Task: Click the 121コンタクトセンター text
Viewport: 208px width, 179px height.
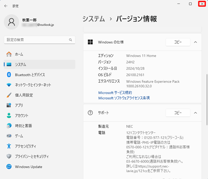Action: pyautogui.click(x=141, y=133)
